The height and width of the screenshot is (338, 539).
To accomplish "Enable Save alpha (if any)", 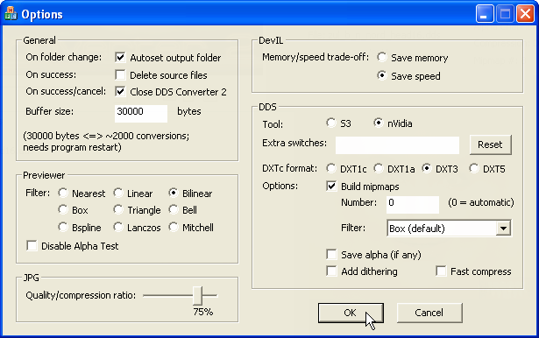I will 331,255.
